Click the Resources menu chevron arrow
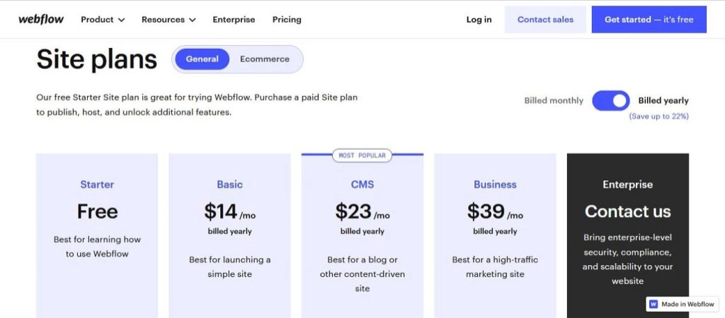 [x=193, y=20]
